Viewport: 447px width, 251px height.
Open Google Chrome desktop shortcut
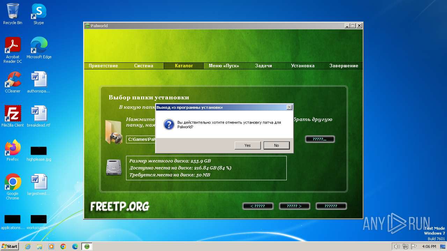[13, 187]
